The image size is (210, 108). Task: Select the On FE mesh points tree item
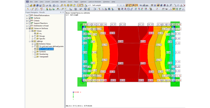click(x=46, y=49)
